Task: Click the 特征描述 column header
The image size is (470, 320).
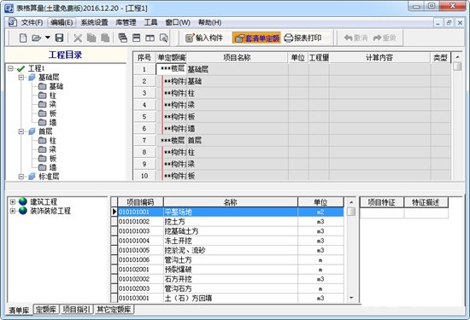Action: [426, 202]
